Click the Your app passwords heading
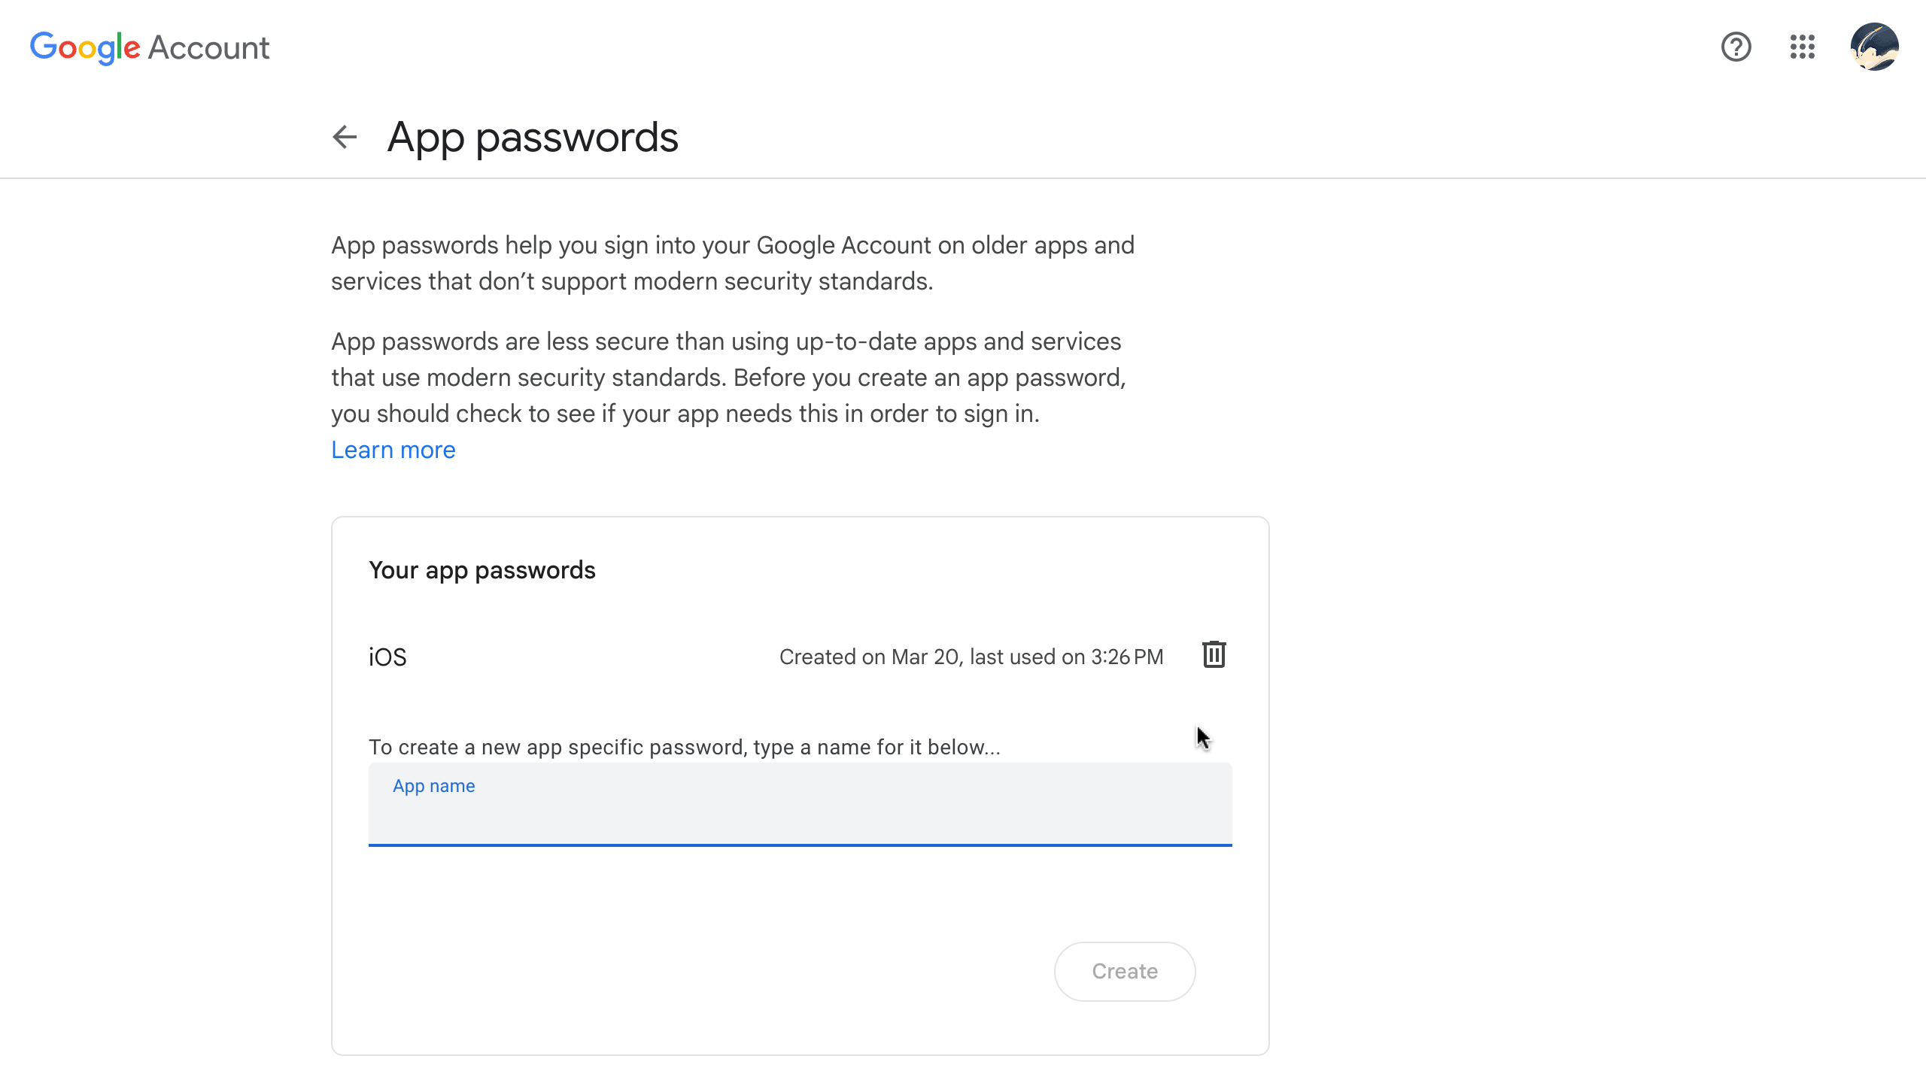This screenshot has height=1071, width=1926. [481, 570]
